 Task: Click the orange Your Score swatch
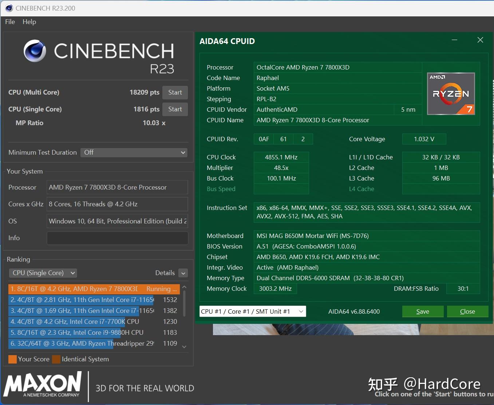coord(12,359)
